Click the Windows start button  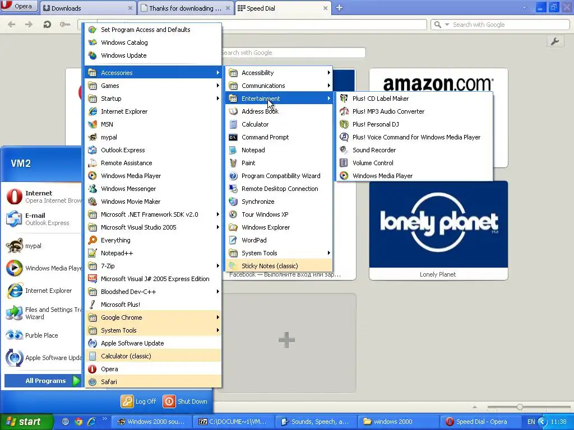pos(26,422)
